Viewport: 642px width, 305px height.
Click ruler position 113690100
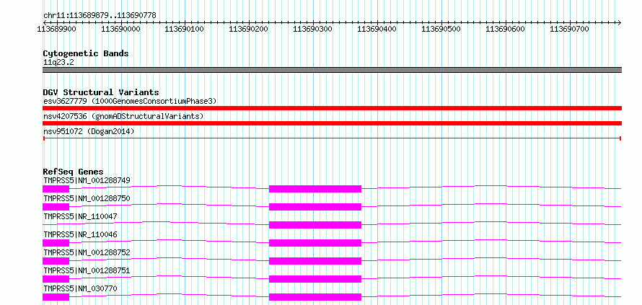point(184,29)
